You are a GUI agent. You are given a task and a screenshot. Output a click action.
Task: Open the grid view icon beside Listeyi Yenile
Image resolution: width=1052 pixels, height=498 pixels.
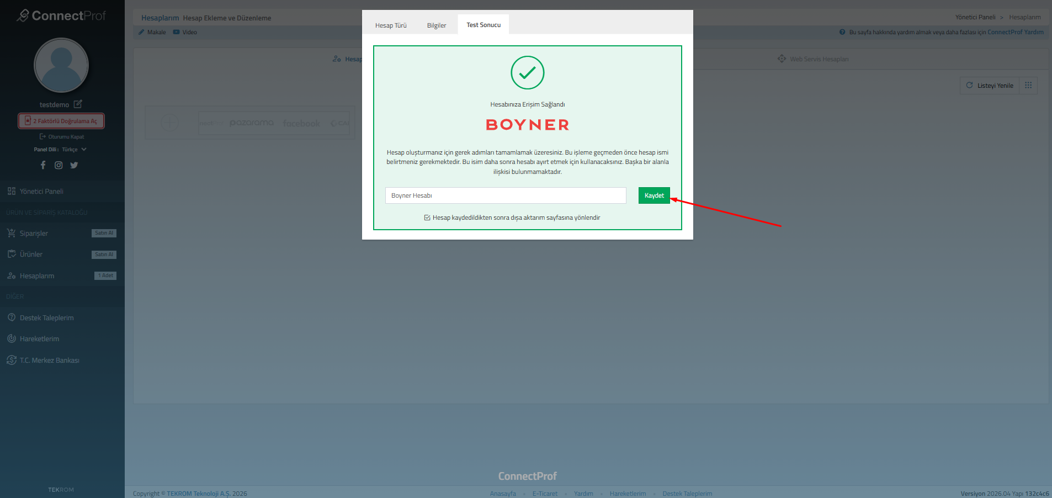click(1028, 86)
